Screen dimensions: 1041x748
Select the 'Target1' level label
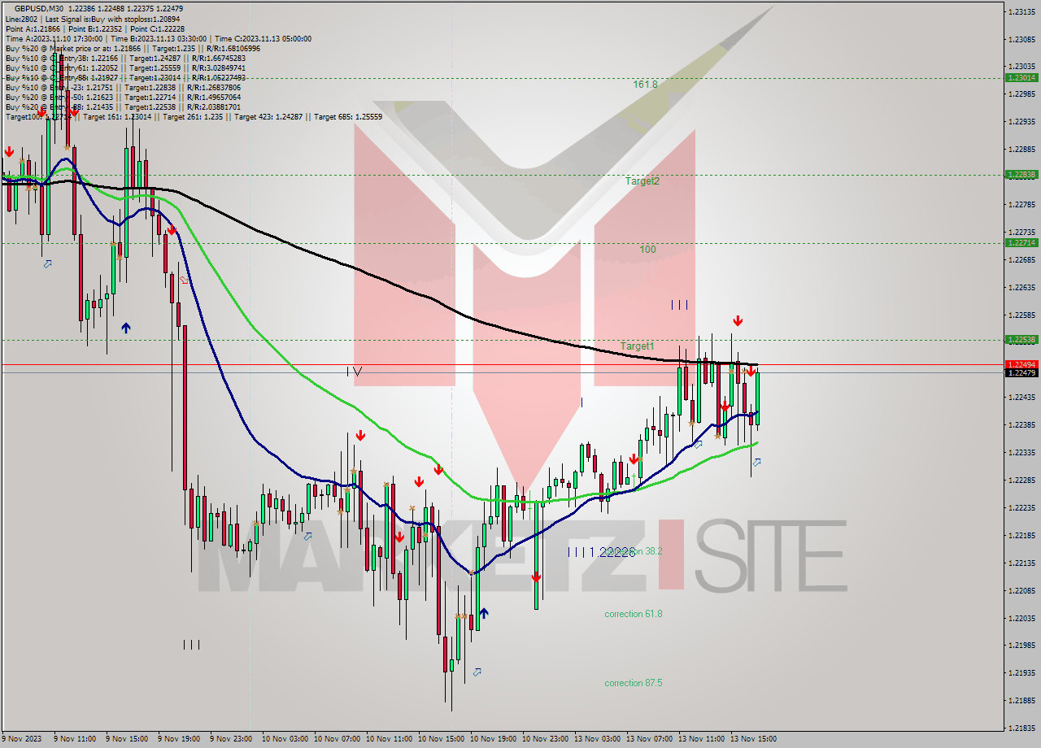(x=637, y=346)
